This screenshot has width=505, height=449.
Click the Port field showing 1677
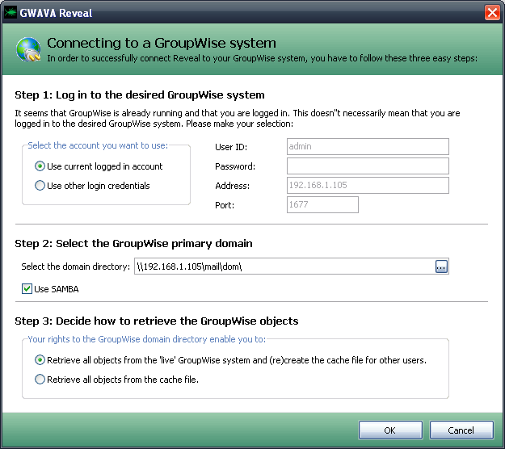pos(322,204)
